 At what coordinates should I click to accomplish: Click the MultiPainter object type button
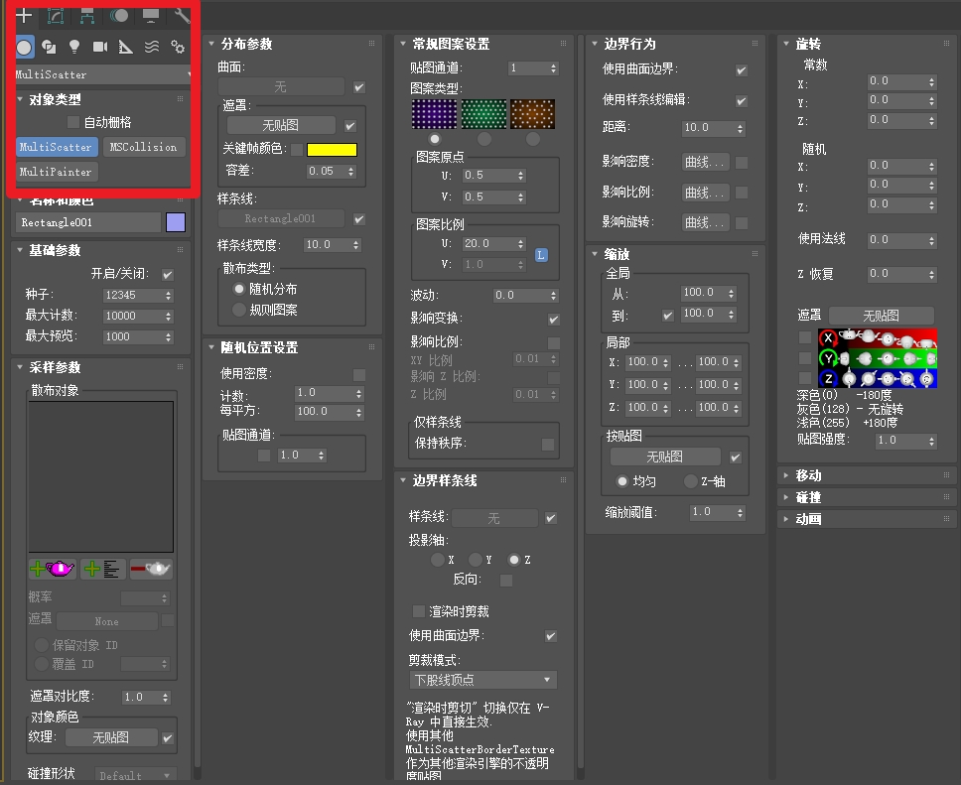coord(57,173)
